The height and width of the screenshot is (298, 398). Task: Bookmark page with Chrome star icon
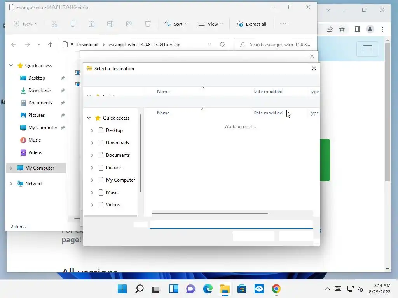[342, 29]
